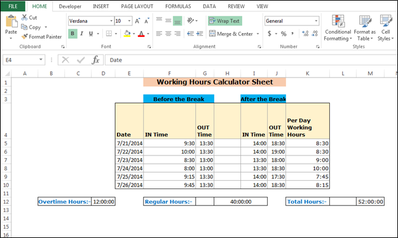This screenshot has width=398, height=238.
Task: Click the Cut scissors icon
Action: [24, 17]
